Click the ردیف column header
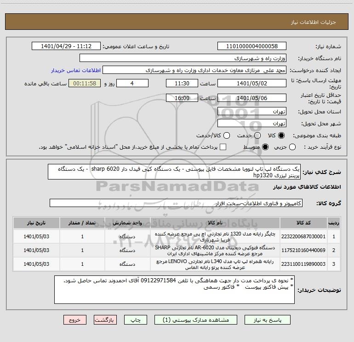This screenshot has height=342, width=354. [334, 223]
